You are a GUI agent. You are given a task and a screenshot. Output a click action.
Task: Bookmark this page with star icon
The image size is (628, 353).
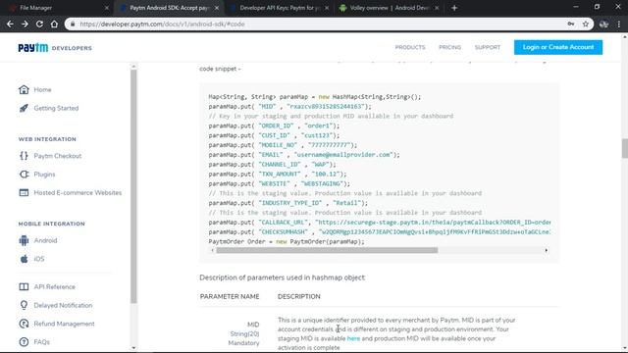pos(586,24)
